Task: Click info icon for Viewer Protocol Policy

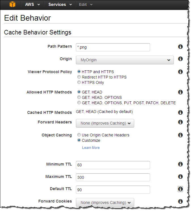Action: (x=180, y=72)
